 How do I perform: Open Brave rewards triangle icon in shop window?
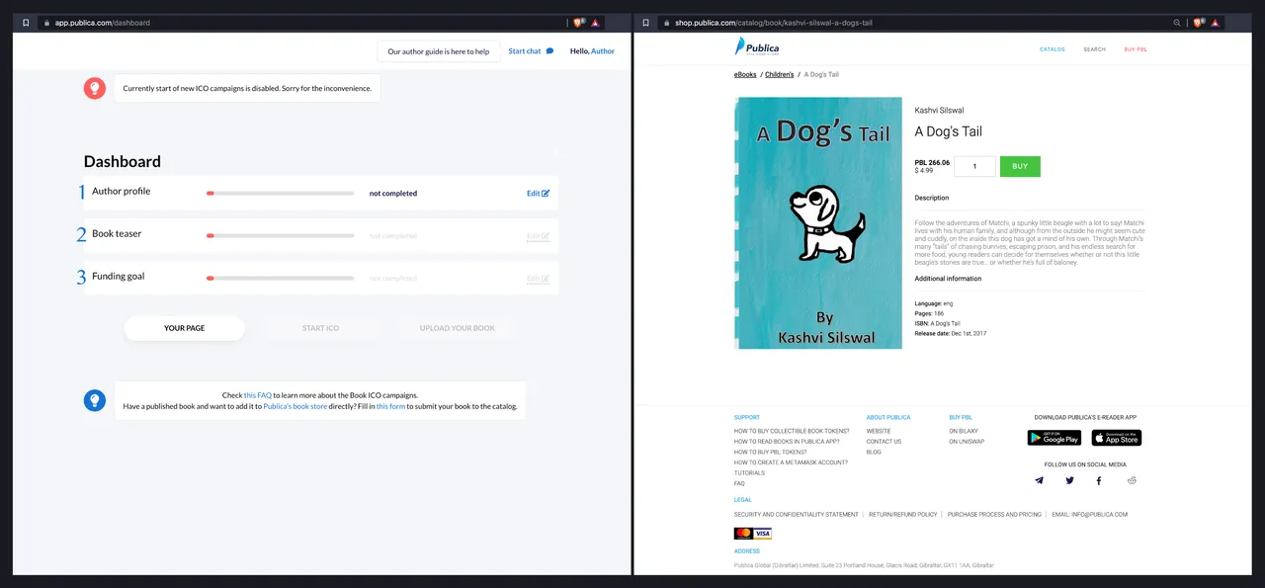[1217, 23]
